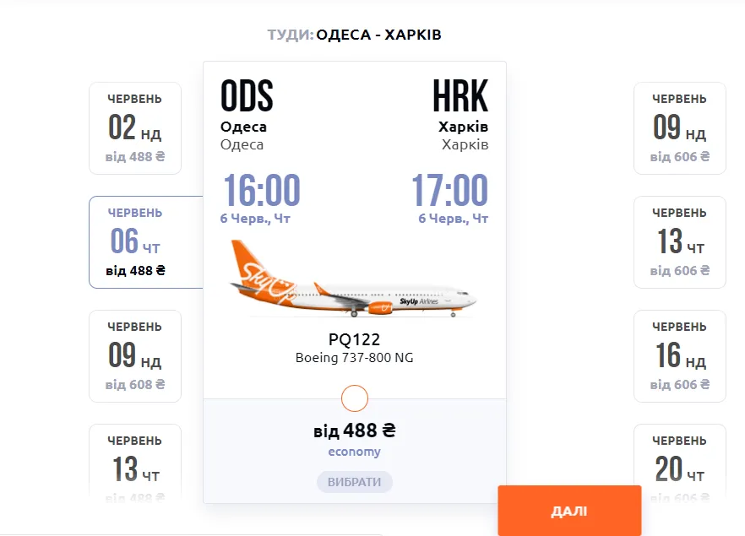This screenshot has height=536, width=745.
Task: Click the ODS departure airport code
Action: click(247, 97)
